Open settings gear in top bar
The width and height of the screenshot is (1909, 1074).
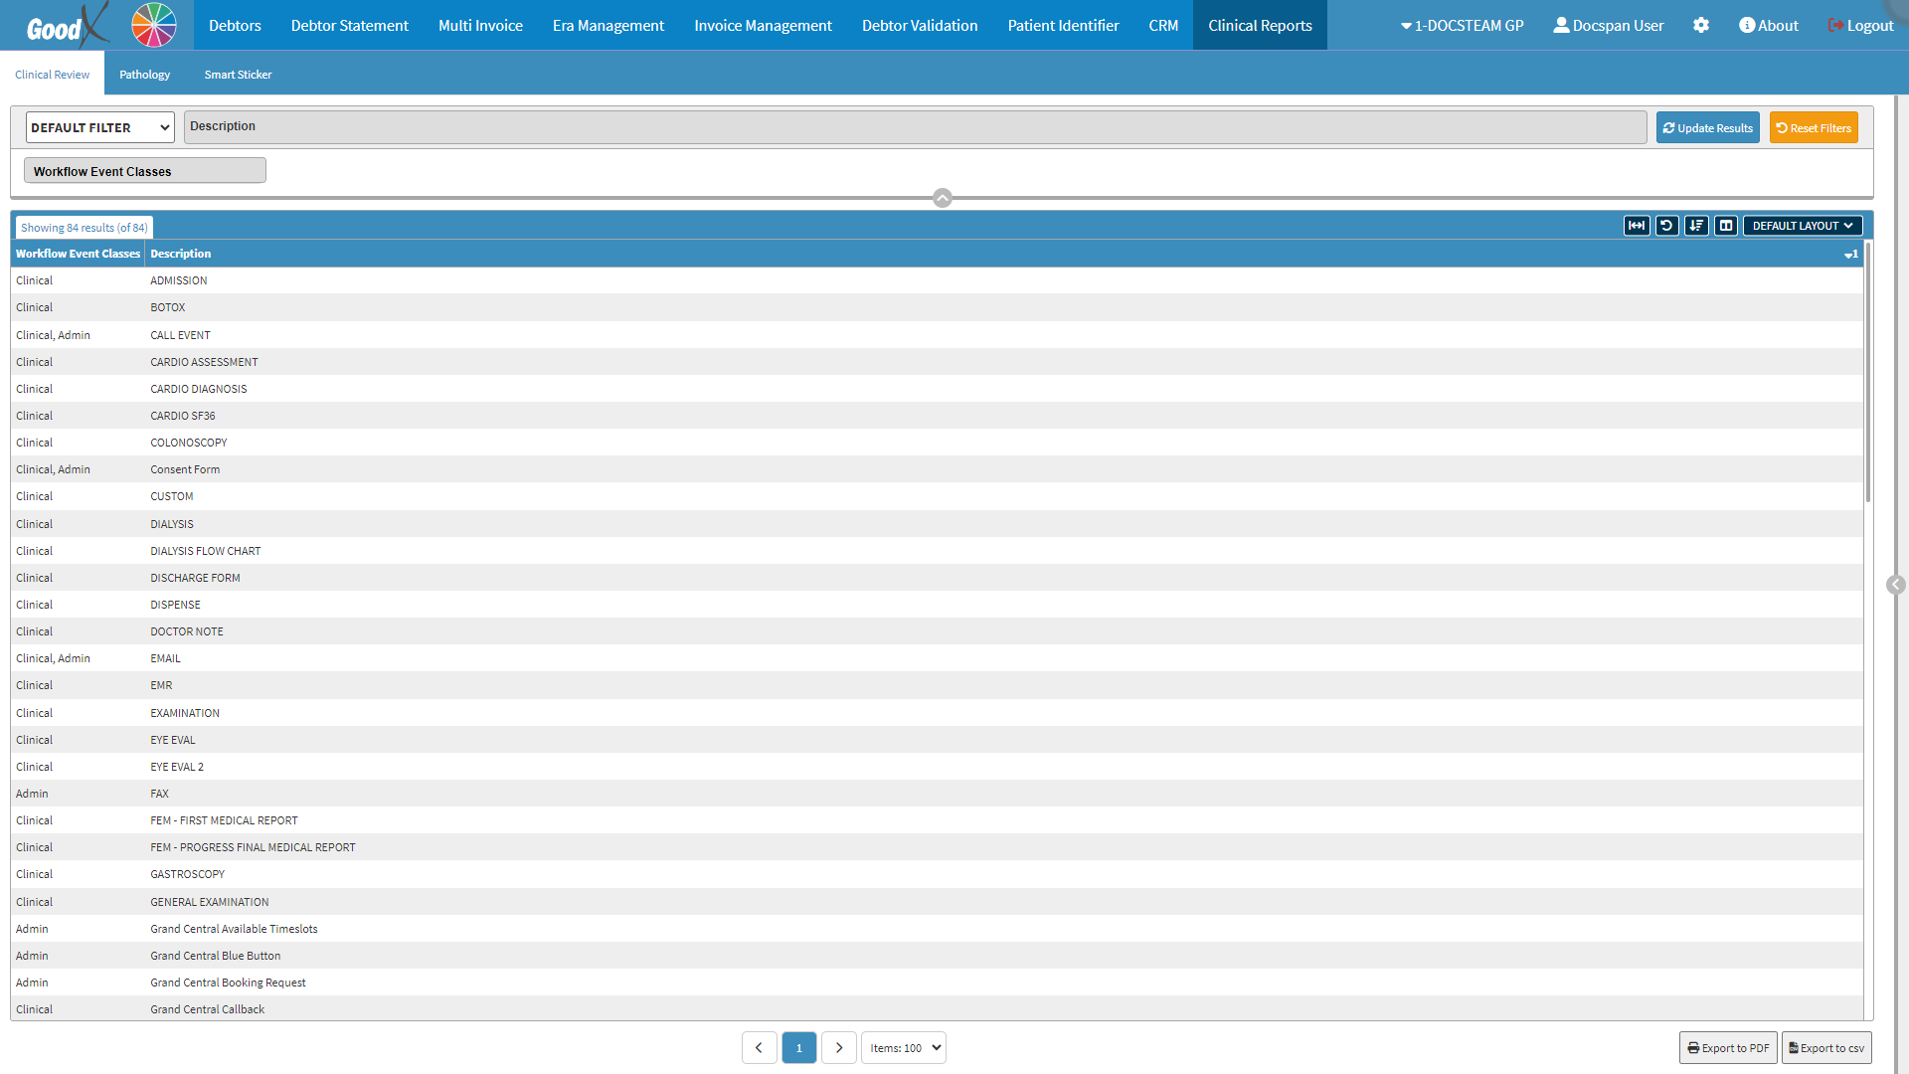[x=1701, y=26]
